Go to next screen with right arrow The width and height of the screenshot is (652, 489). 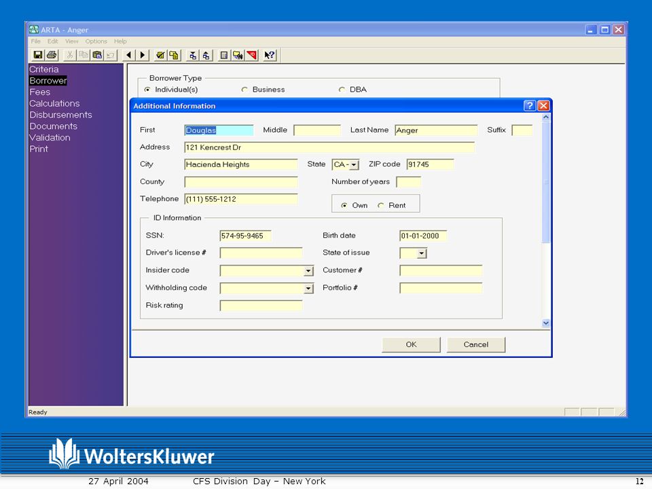point(142,55)
